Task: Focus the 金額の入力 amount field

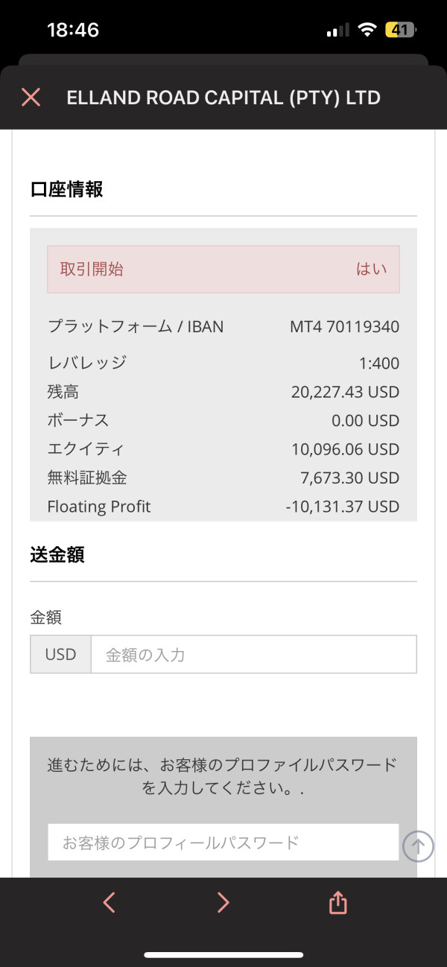Action: pyautogui.click(x=253, y=655)
